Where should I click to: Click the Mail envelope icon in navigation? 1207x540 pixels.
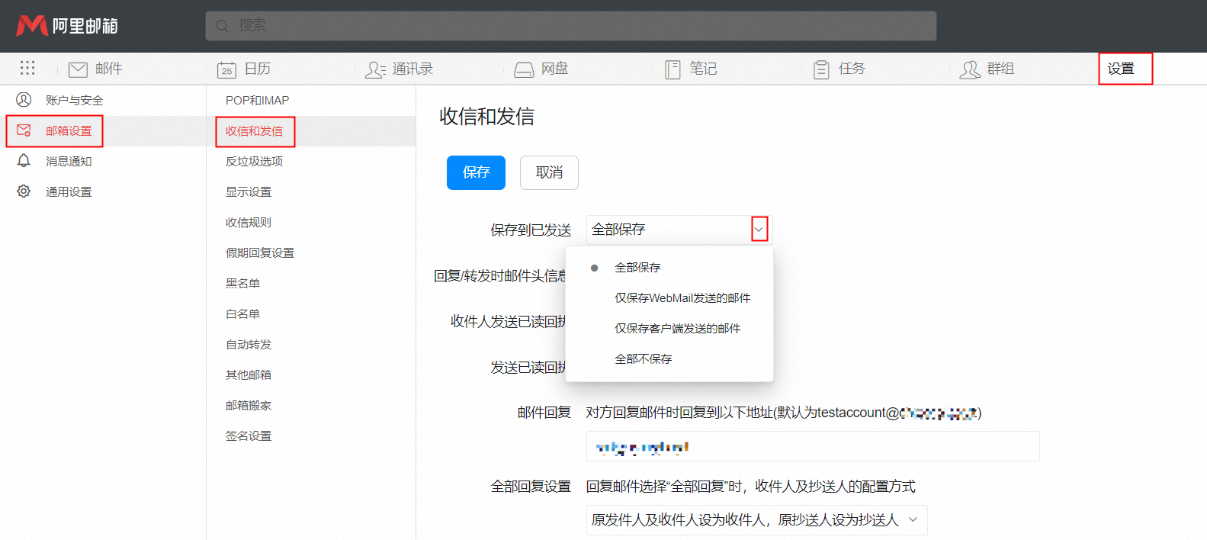pyautogui.click(x=78, y=69)
